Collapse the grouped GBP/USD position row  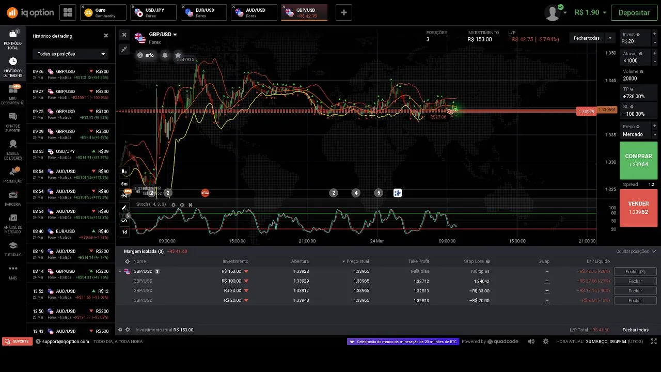pos(120,271)
